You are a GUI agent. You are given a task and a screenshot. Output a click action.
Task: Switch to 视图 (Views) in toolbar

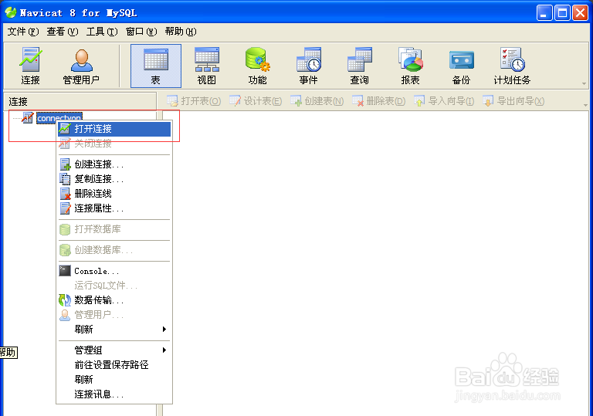pos(207,66)
